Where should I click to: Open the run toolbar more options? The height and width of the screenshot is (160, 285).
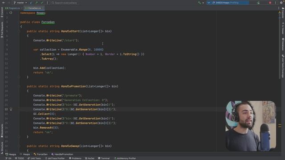(275, 3)
